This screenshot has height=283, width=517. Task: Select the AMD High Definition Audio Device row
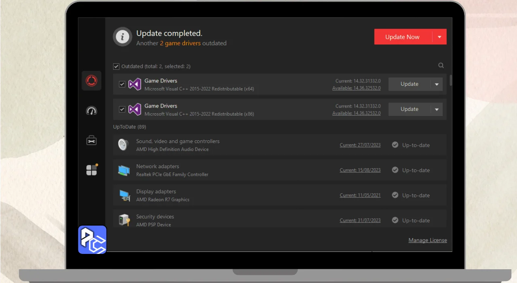point(280,145)
